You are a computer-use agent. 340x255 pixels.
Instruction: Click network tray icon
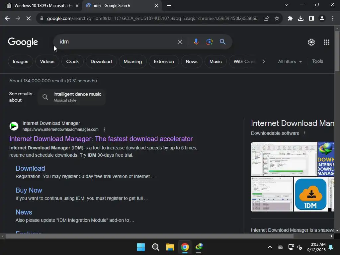pyautogui.click(x=291, y=247)
